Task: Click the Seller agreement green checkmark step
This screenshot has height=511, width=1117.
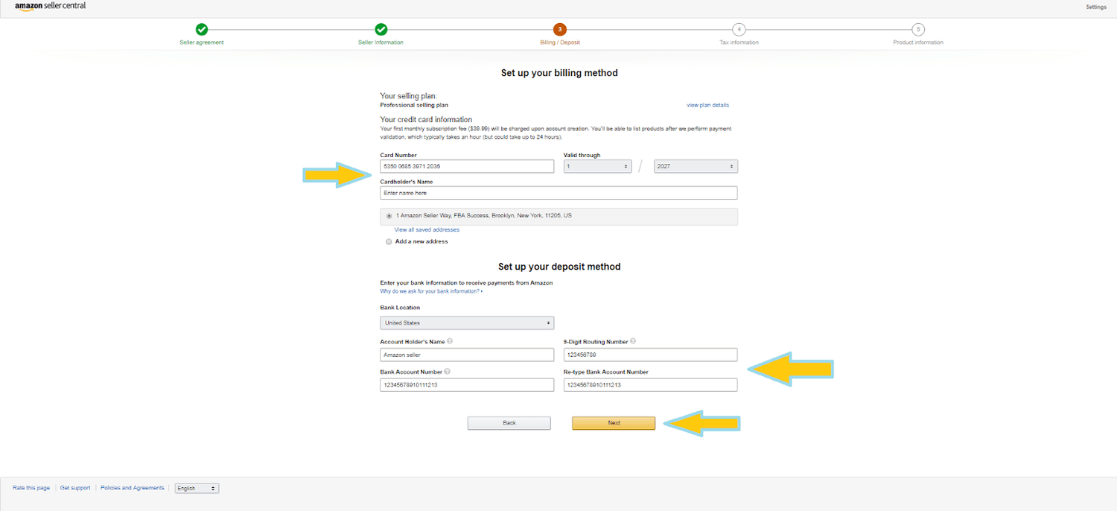Action: (x=202, y=29)
